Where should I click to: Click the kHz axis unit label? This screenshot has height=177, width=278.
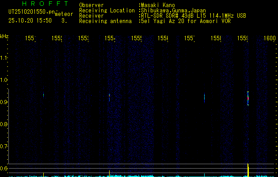coord(4,36)
